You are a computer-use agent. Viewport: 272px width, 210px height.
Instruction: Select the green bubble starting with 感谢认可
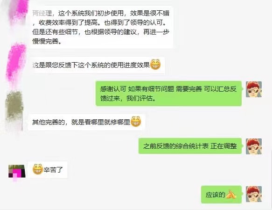coord(168,94)
